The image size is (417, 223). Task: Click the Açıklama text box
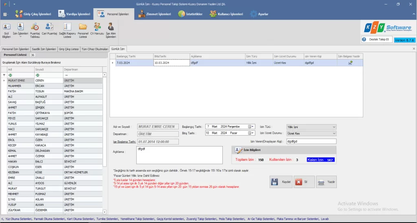coord(180,155)
